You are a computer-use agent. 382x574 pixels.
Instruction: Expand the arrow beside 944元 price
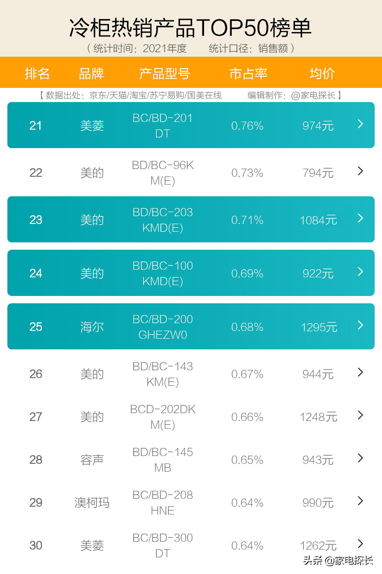pyautogui.click(x=360, y=372)
